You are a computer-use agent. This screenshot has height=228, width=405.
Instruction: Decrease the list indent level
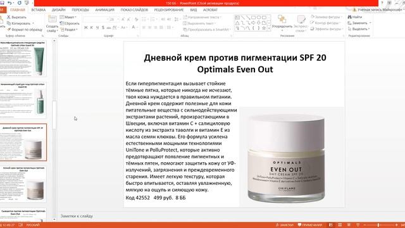[163, 20]
